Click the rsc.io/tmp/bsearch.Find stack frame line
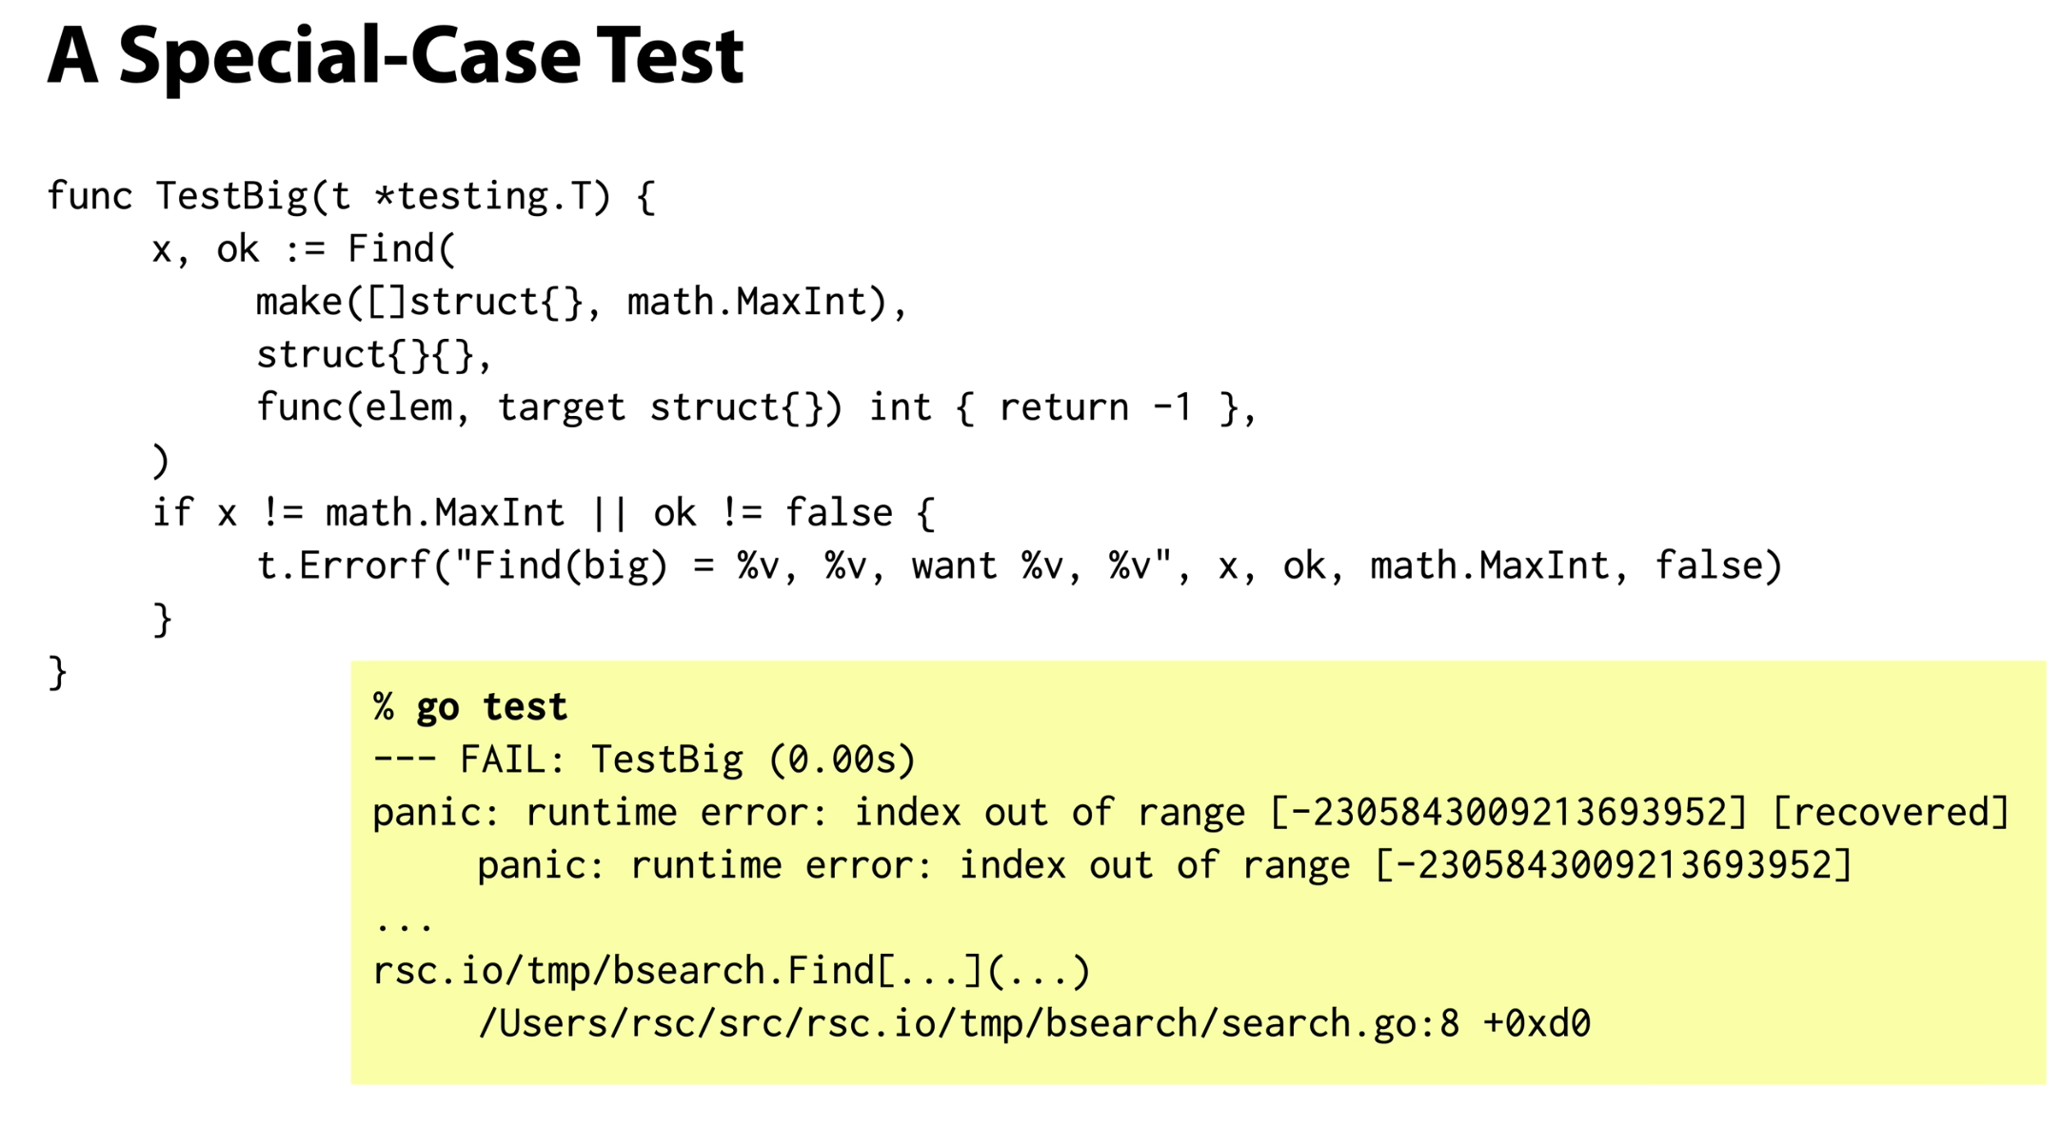Viewport: 2062px width, 1127px height. [x=731, y=971]
